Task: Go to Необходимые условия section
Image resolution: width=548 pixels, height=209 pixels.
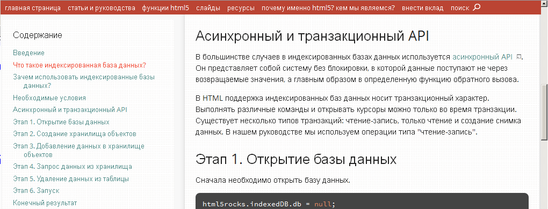Action: tap(49, 98)
